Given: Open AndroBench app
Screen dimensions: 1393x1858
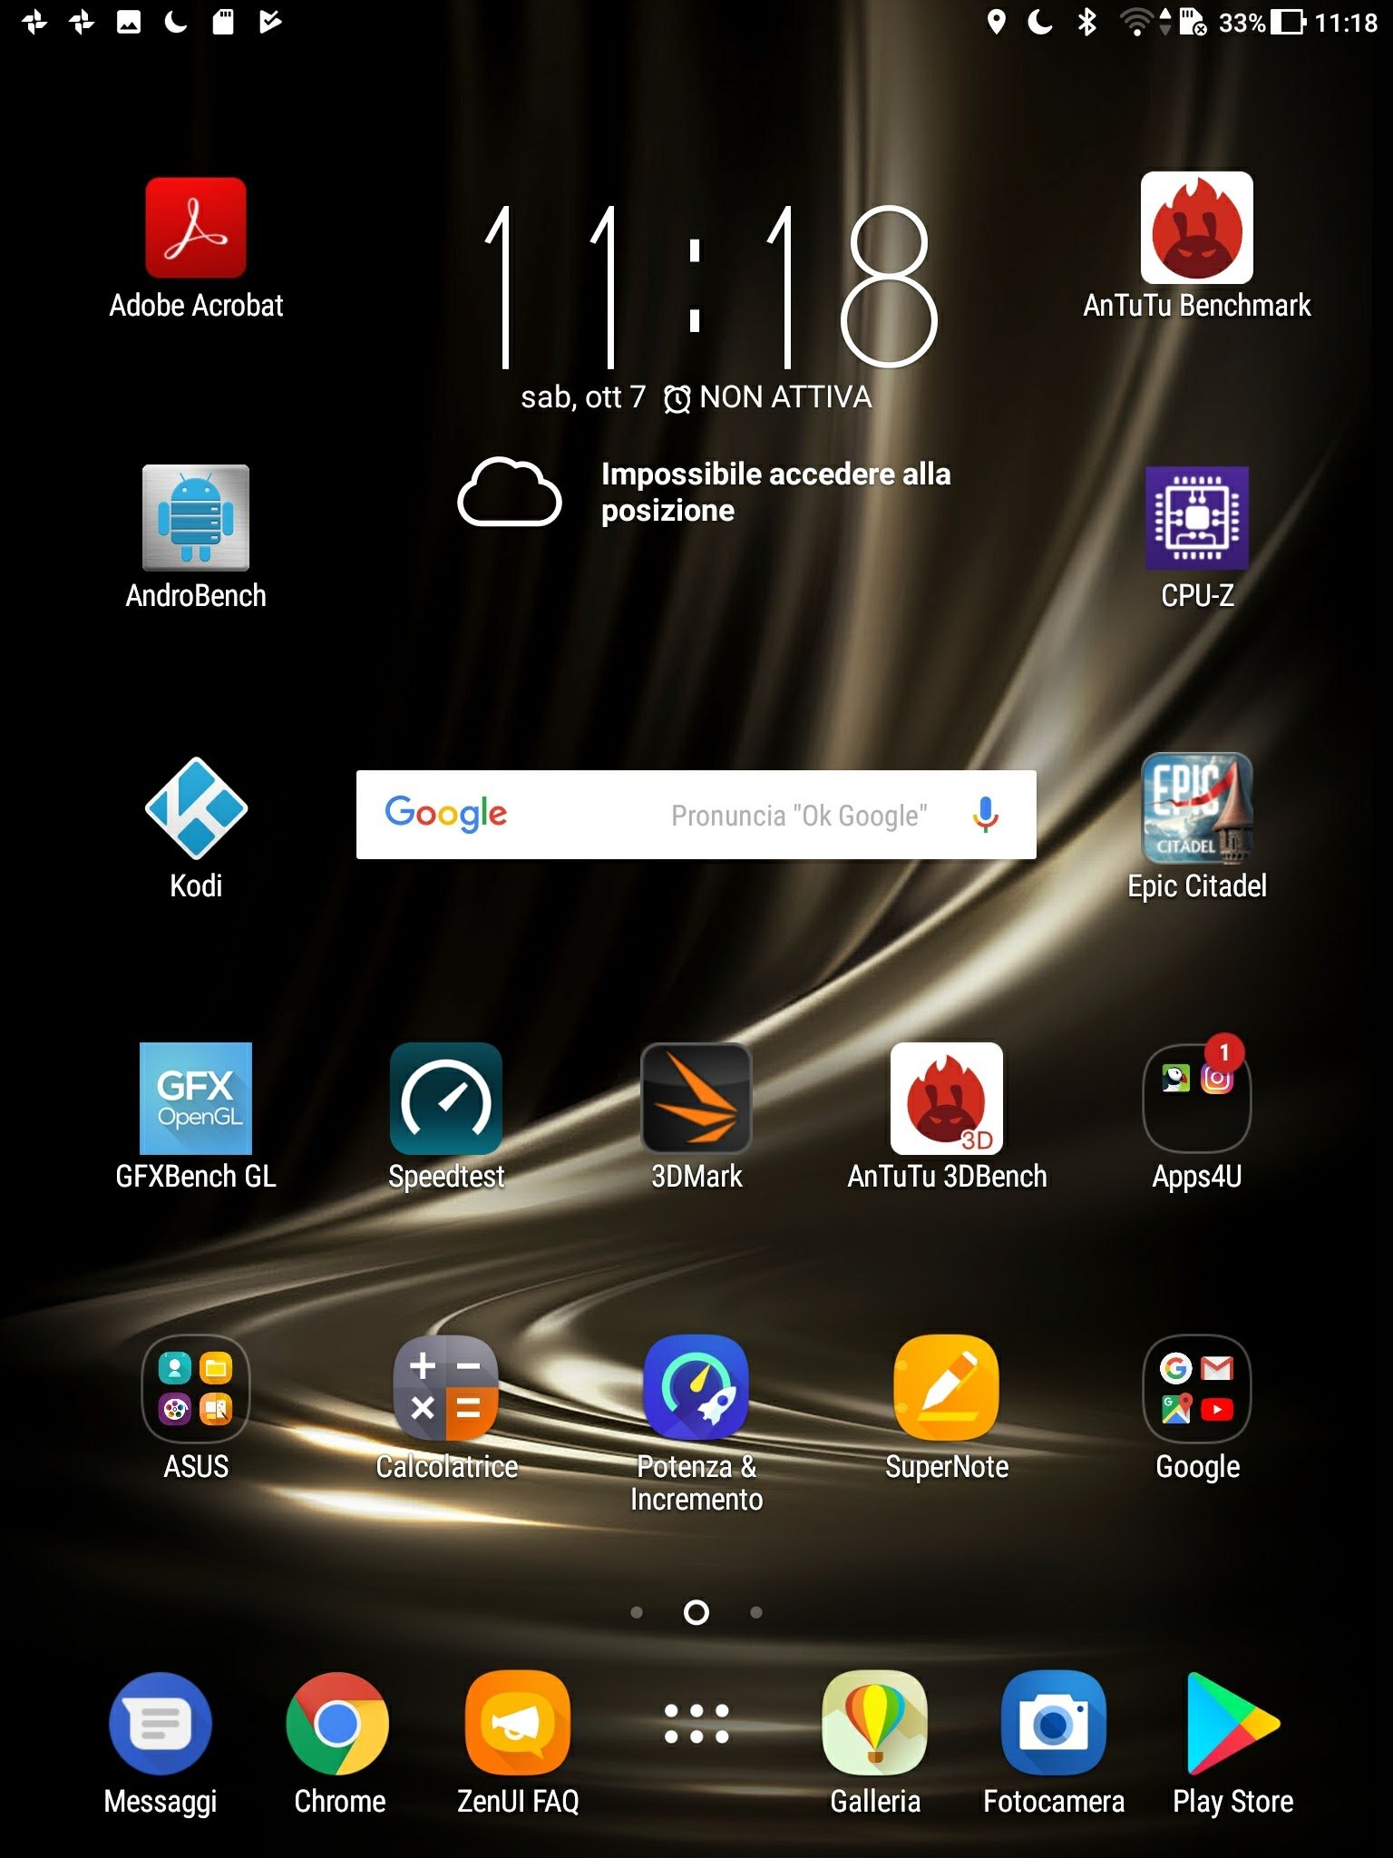Looking at the screenshot, I should (x=196, y=518).
